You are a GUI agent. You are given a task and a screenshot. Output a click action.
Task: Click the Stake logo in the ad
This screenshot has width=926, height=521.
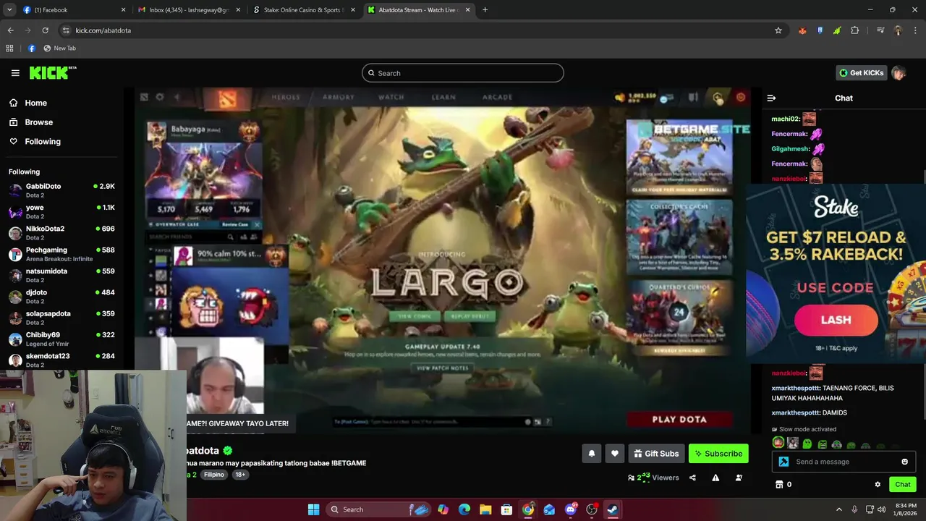point(836,208)
